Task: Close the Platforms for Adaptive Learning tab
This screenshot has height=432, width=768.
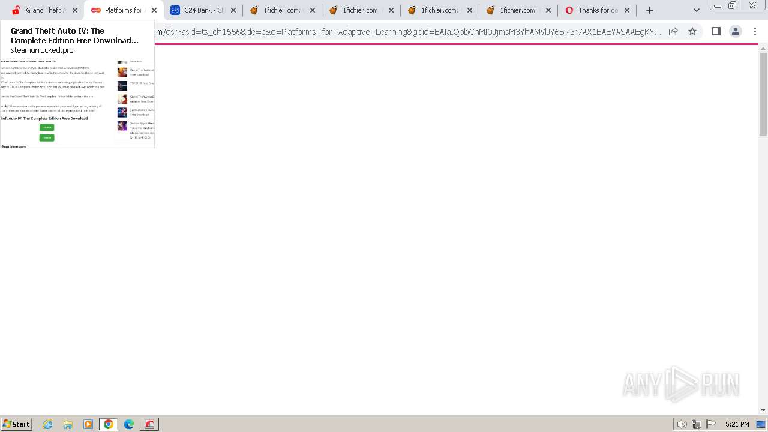Action: pos(154,10)
